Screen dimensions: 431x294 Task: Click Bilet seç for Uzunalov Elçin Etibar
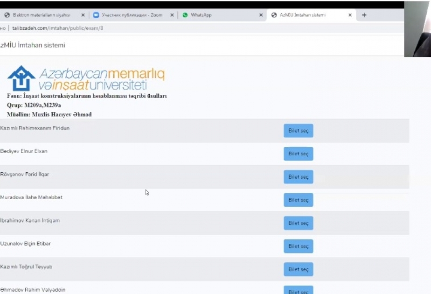[298, 246]
